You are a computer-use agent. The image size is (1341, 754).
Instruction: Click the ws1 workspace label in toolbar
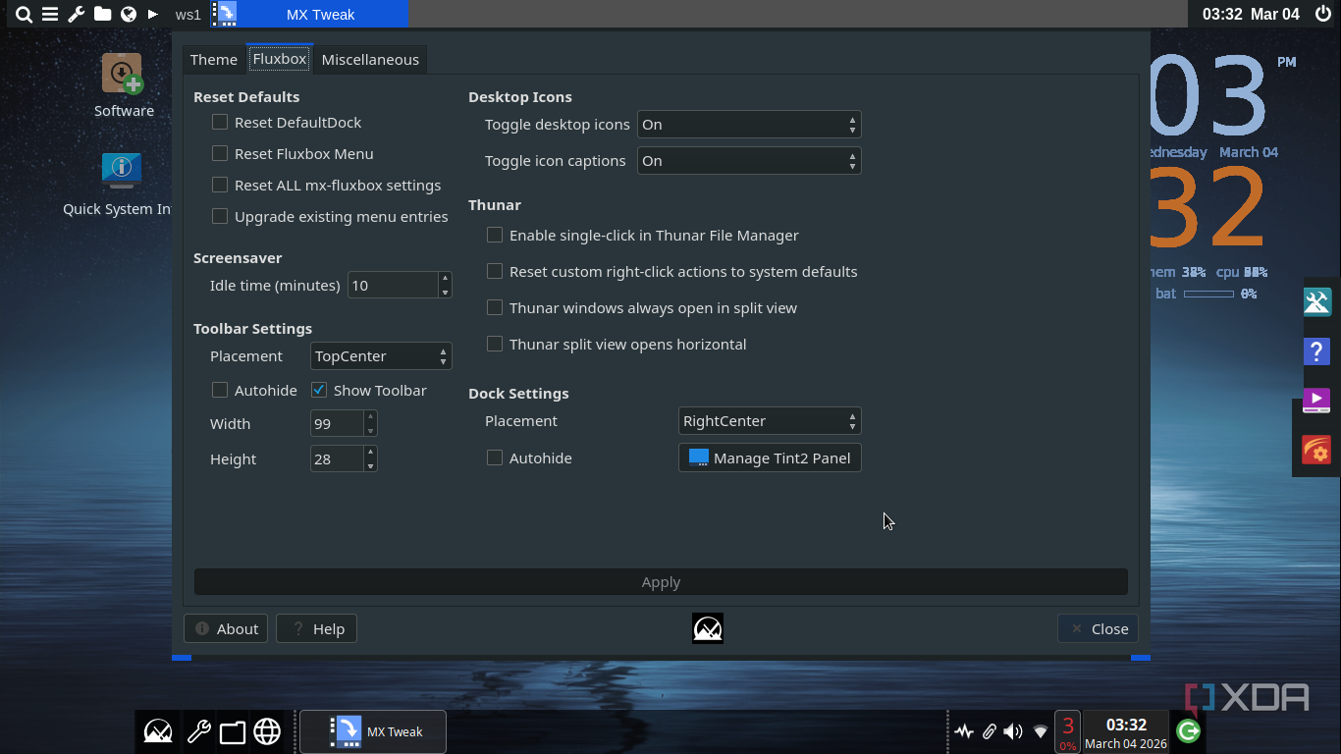tap(188, 14)
